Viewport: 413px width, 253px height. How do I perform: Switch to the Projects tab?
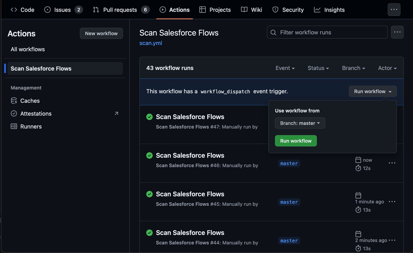(x=215, y=10)
